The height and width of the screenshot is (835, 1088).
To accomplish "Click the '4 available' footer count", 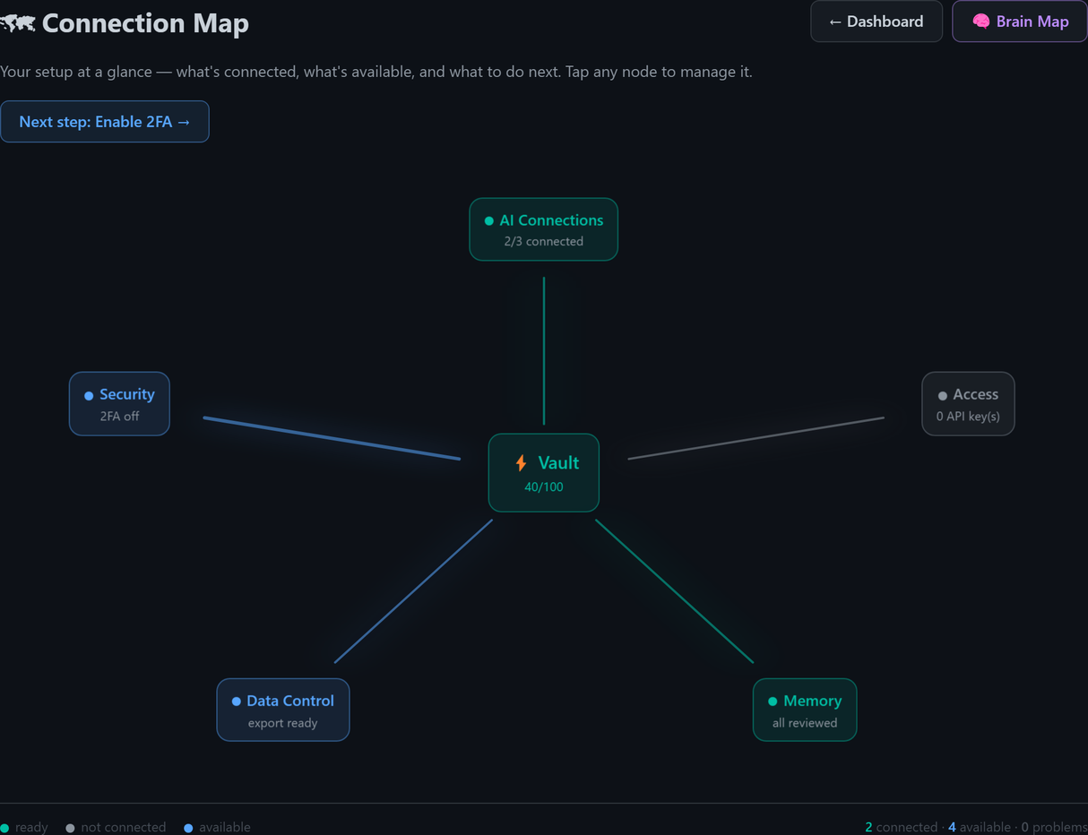I will (x=980, y=827).
